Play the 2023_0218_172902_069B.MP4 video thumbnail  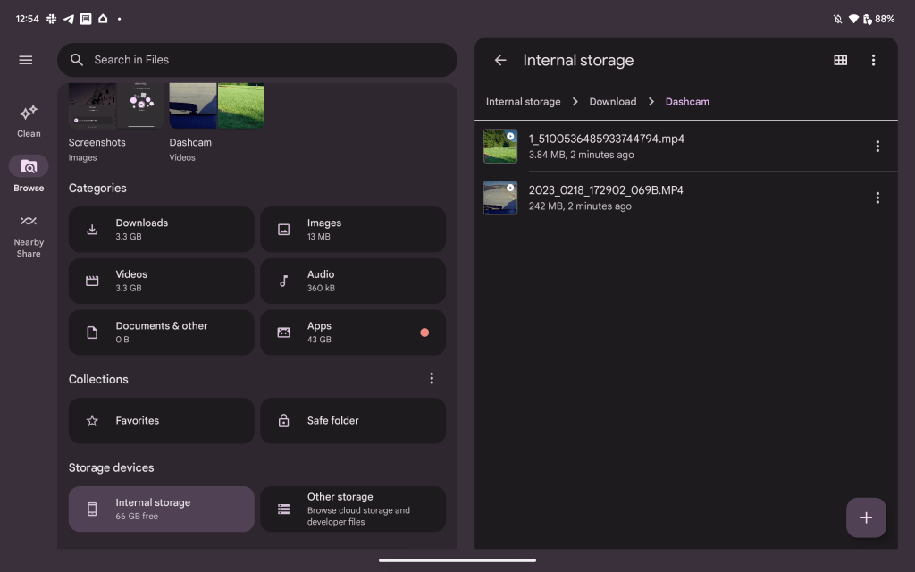[500, 198]
